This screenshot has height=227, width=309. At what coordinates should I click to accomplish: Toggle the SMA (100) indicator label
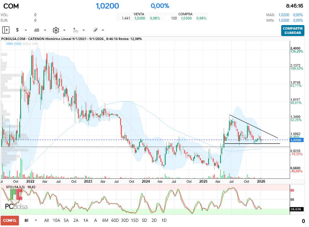14,44
